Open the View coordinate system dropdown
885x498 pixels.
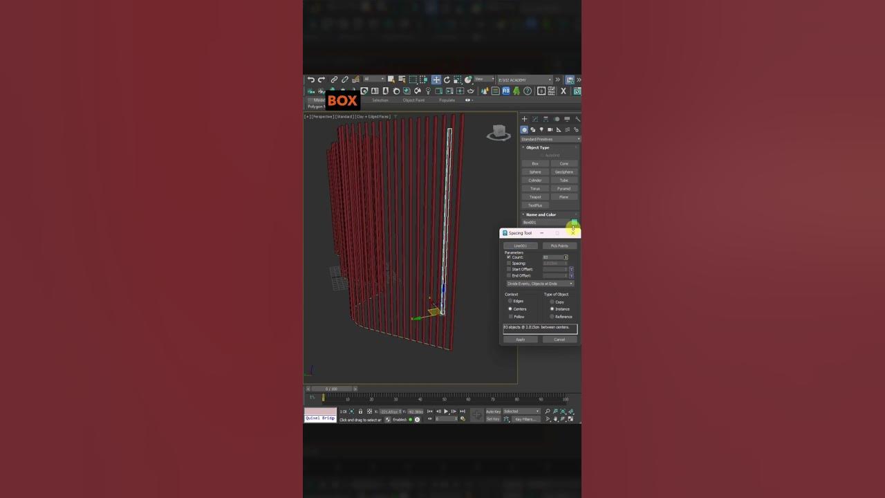(484, 79)
